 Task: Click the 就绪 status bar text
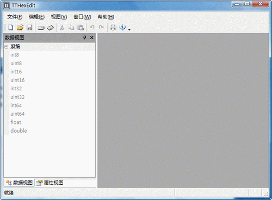tap(9, 193)
